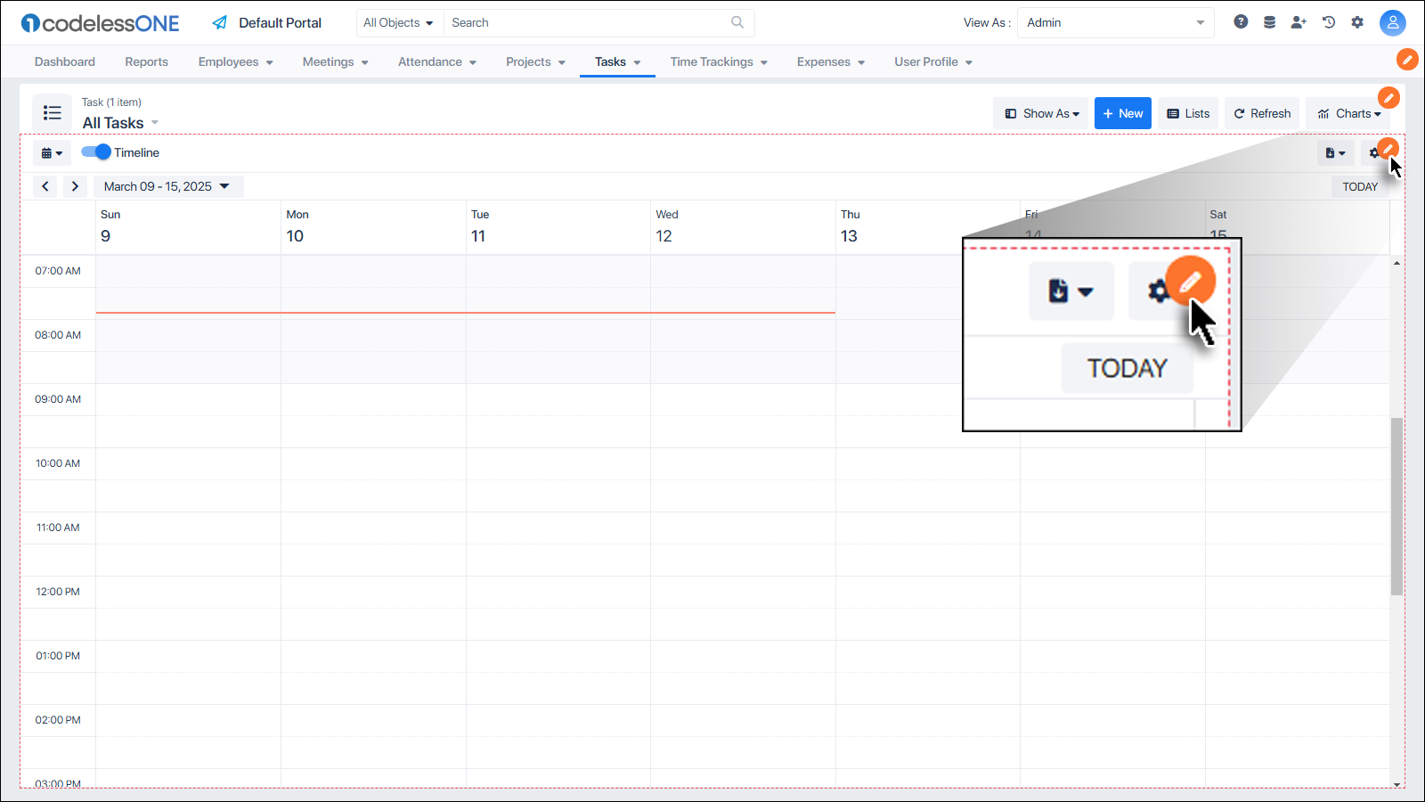Image resolution: width=1425 pixels, height=802 pixels.
Task: Click the scroll down arrow of the calendar
Action: (x=1396, y=784)
